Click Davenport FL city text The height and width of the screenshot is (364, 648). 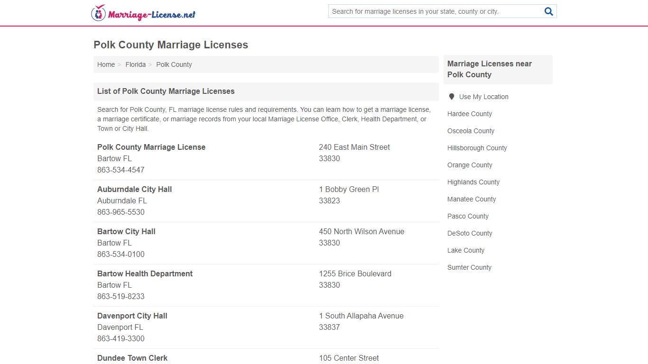pos(120,327)
